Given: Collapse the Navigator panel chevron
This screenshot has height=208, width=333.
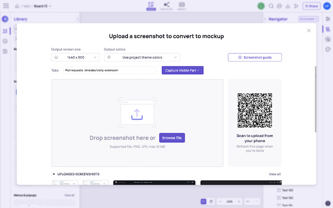Looking at the screenshot, I should pos(265,19).
